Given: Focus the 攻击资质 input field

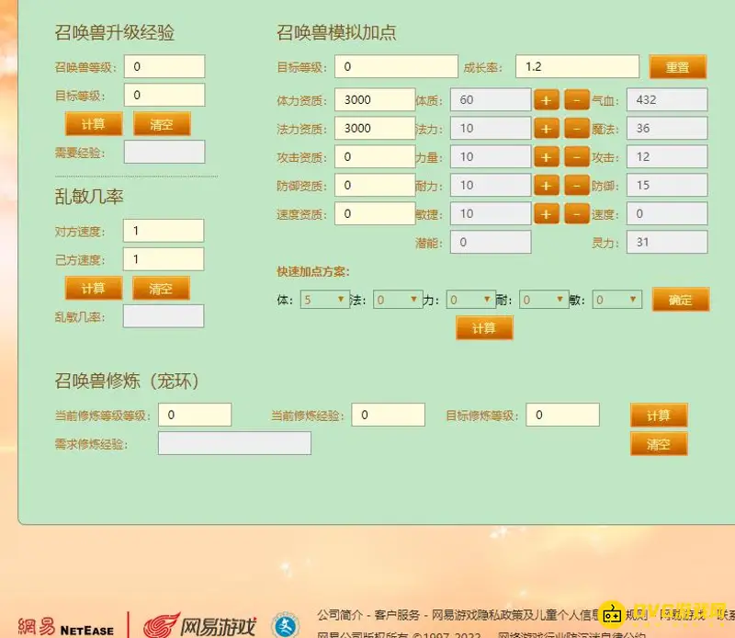Looking at the screenshot, I should (x=375, y=157).
